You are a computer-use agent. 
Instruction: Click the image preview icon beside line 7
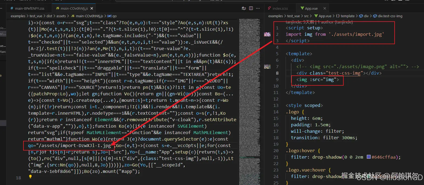coord(267,67)
